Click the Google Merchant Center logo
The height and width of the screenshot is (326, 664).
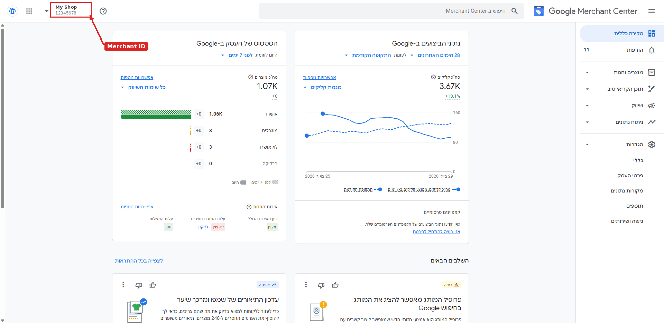tap(585, 11)
